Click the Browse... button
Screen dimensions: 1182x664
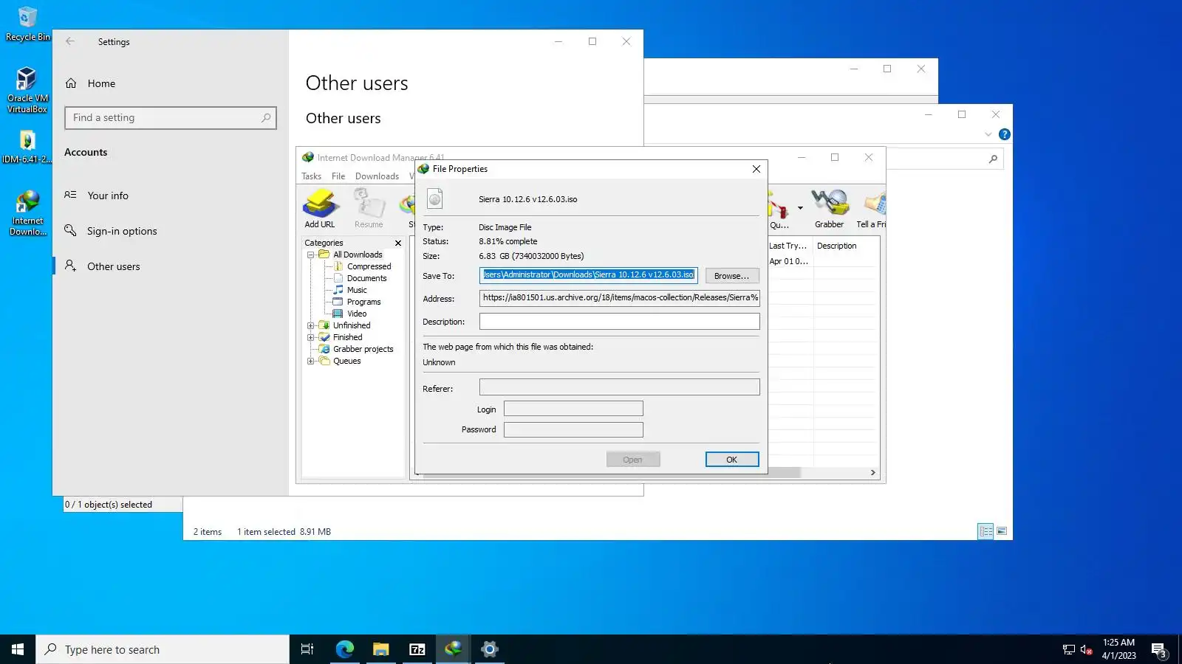tap(731, 276)
